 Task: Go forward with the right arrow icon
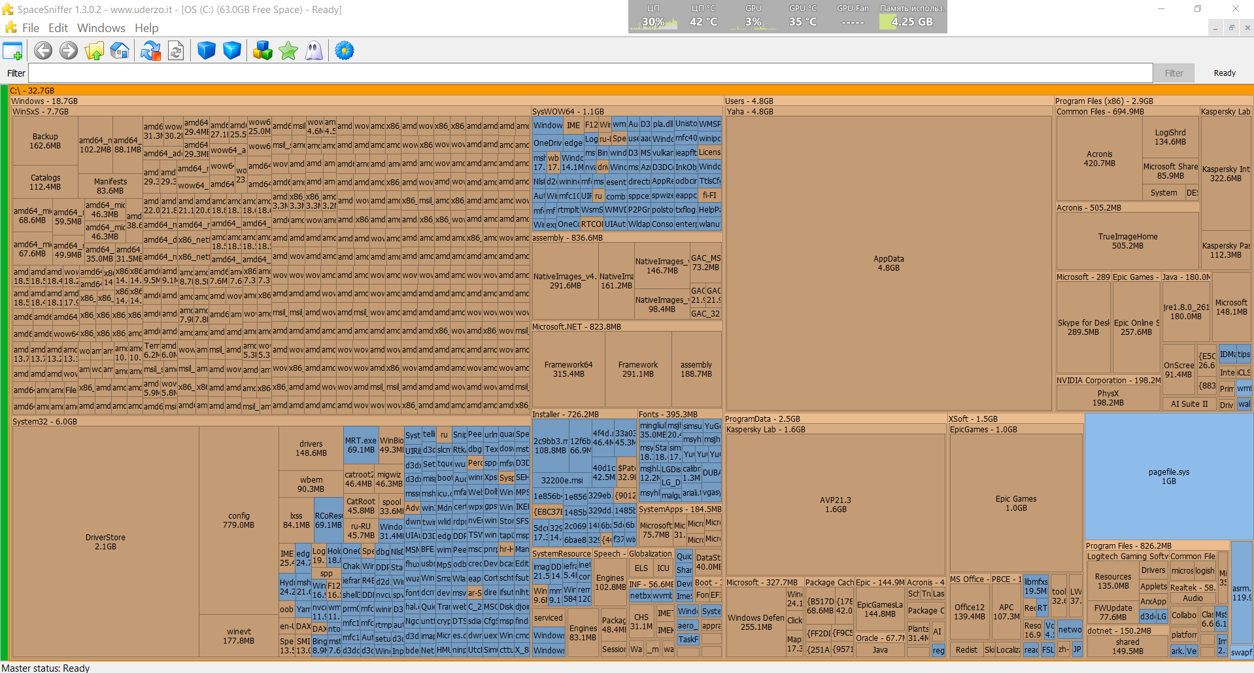69,50
